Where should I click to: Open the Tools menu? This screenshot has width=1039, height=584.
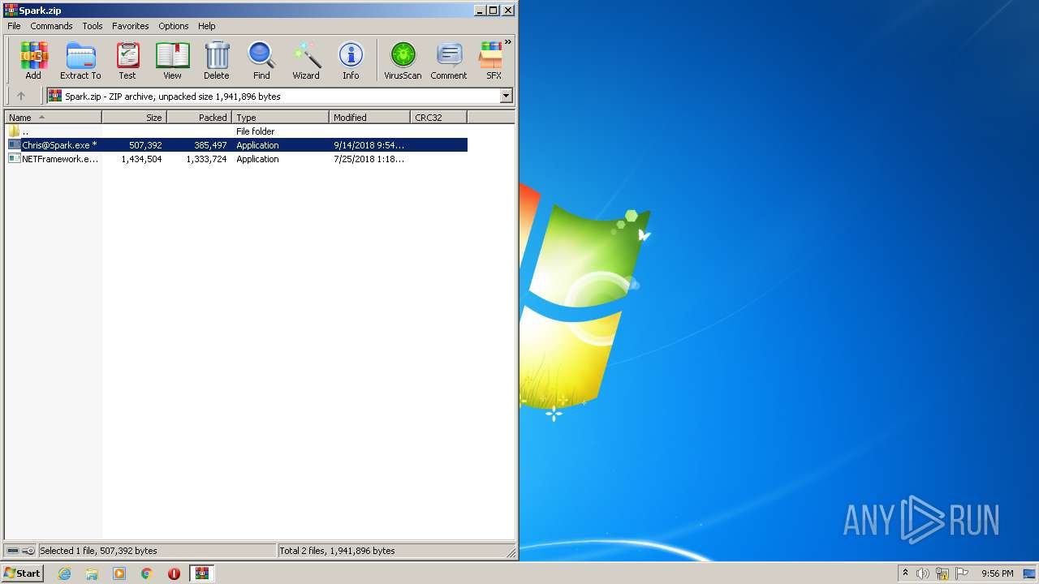pos(93,26)
